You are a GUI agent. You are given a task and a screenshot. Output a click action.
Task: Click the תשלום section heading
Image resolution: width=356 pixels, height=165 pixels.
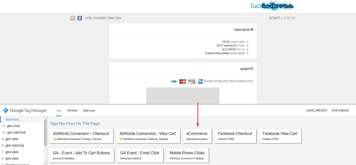tap(244, 69)
